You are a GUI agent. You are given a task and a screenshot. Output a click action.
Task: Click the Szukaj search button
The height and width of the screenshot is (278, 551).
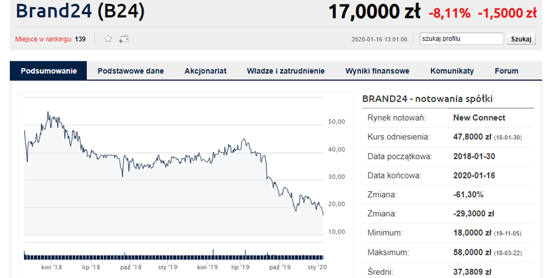(521, 39)
